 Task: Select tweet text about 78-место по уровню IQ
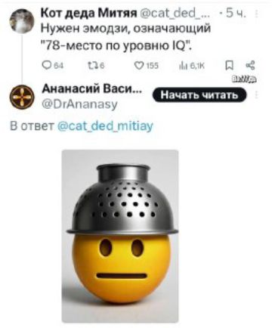click(126, 37)
